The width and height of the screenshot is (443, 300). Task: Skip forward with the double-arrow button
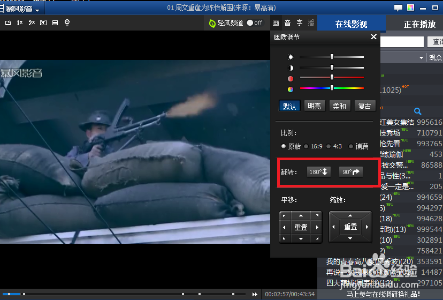click(255, 294)
